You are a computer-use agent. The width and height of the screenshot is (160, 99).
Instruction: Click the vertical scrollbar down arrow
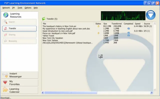154,90
